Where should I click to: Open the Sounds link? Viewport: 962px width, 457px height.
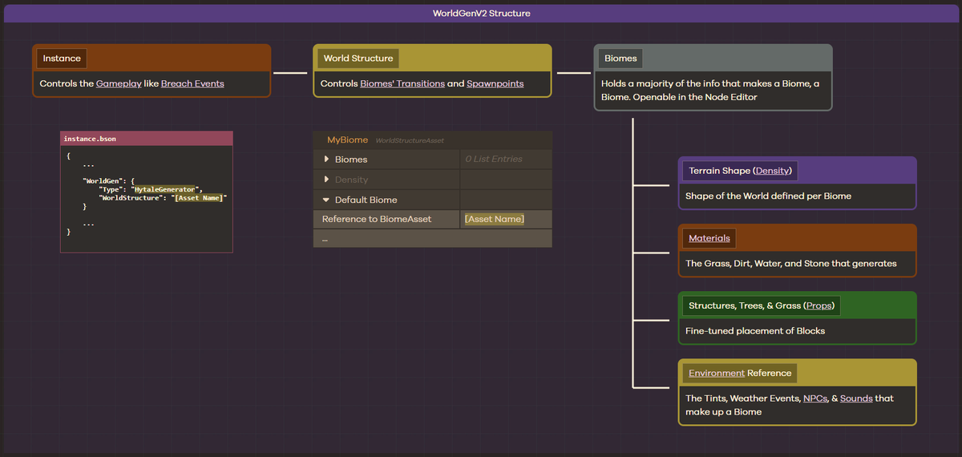pyautogui.click(x=856, y=398)
